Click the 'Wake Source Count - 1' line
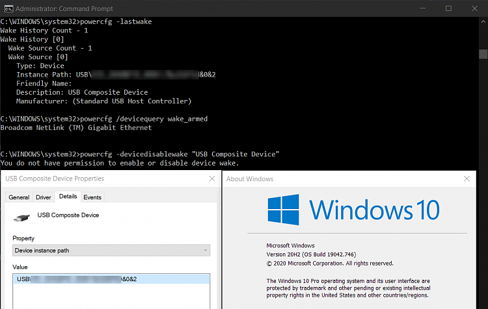The image size is (488, 309). [x=50, y=48]
